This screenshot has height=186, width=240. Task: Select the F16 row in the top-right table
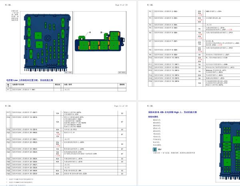(x=187, y=83)
